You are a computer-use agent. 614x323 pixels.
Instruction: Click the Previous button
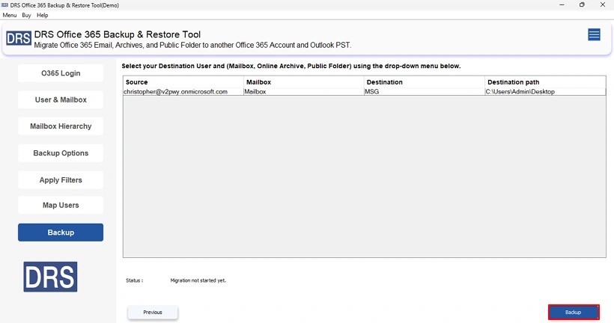pyautogui.click(x=153, y=312)
